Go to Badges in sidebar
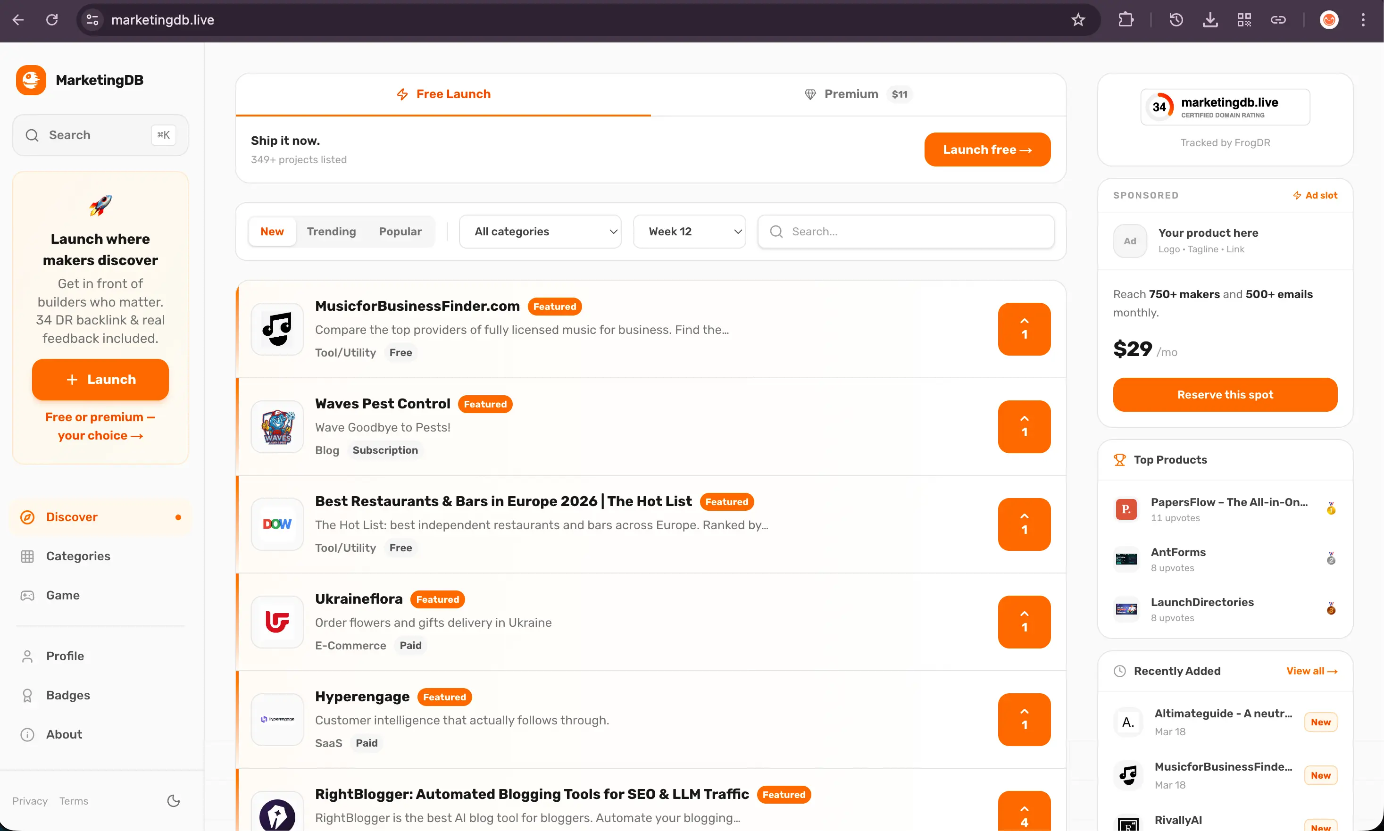Image resolution: width=1384 pixels, height=831 pixels. tap(68, 695)
